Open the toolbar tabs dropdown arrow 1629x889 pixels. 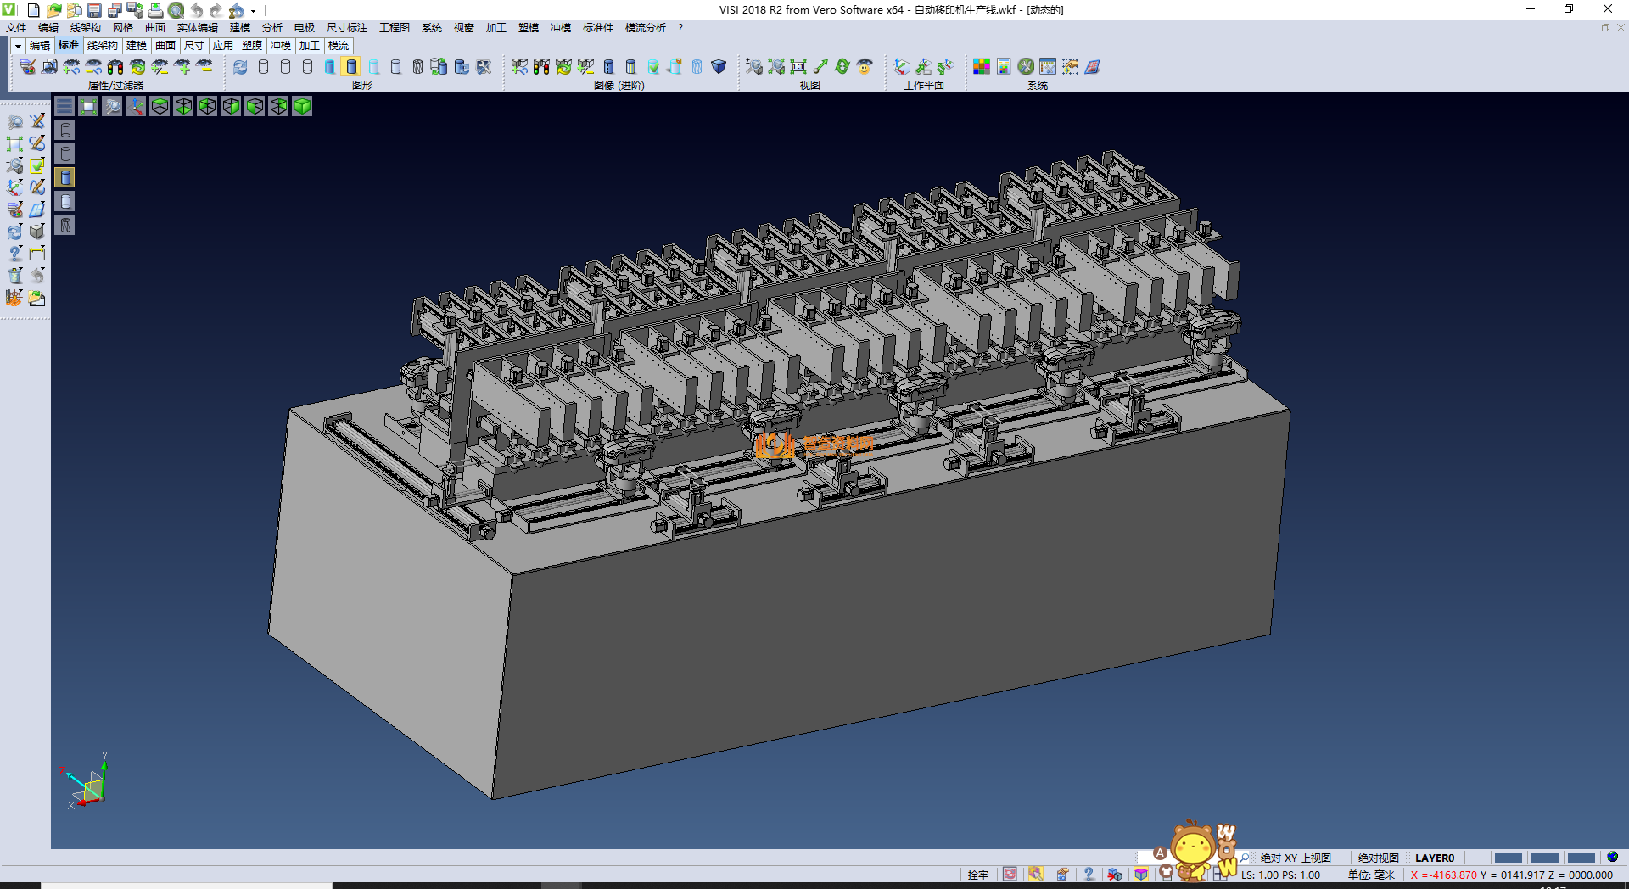click(18, 46)
